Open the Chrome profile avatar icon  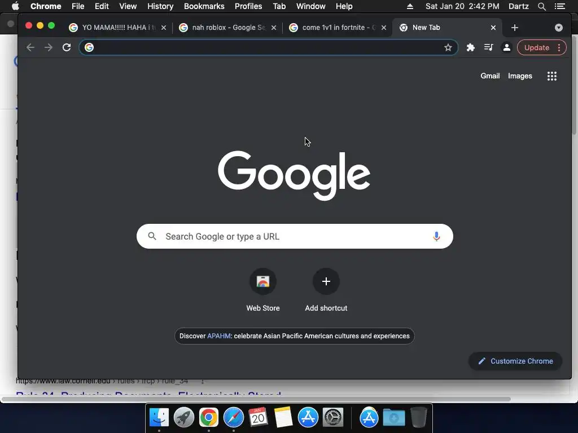pyautogui.click(x=507, y=47)
